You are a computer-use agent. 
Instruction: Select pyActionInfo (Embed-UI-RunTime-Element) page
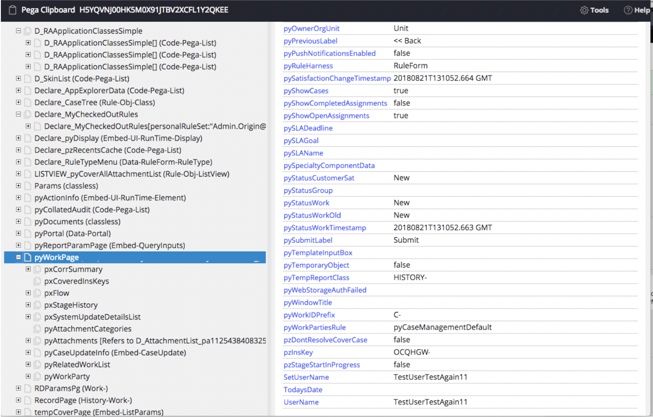[110, 198]
